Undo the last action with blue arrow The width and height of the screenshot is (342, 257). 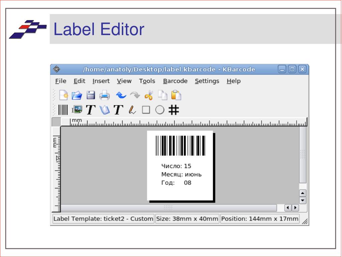[x=121, y=95]
